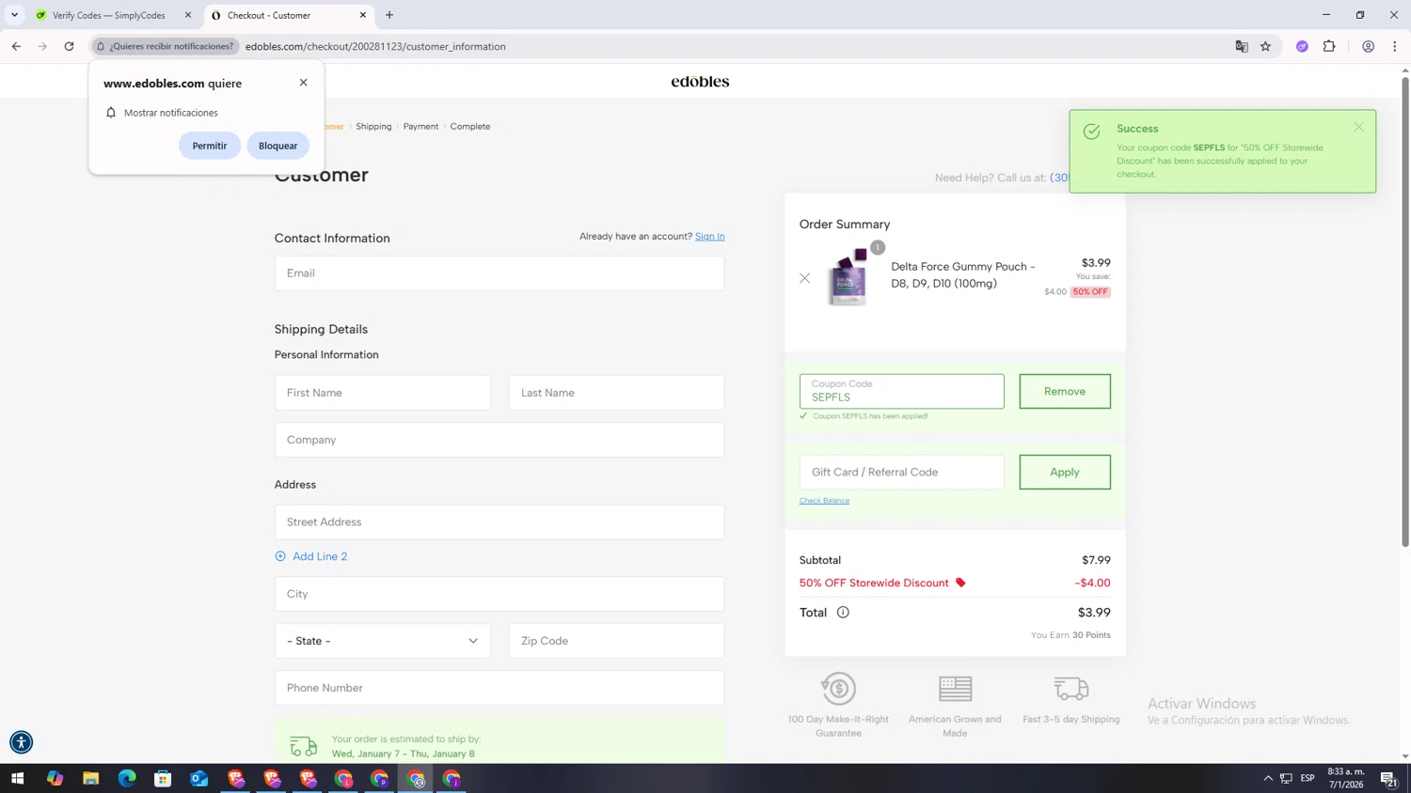Click the American Grown and Made flag icon

tap(955, 689)
